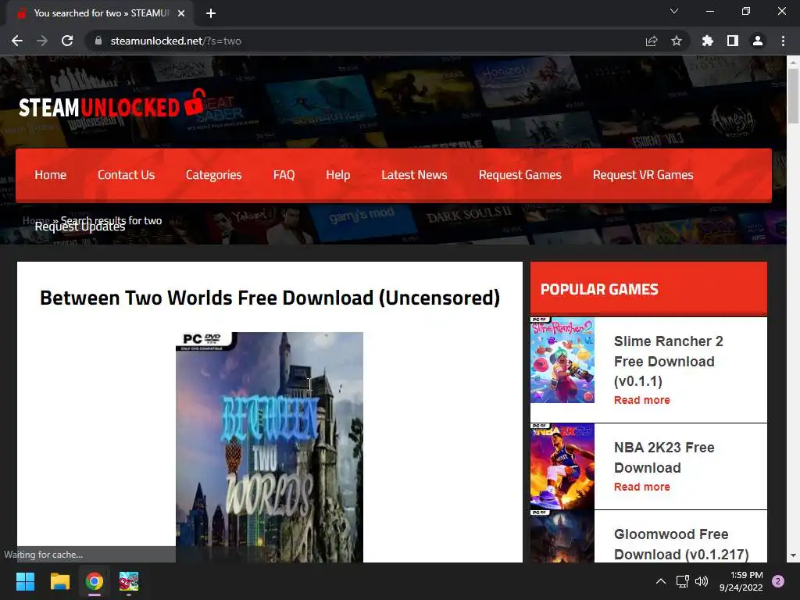Open the Categories menu item

214,175
